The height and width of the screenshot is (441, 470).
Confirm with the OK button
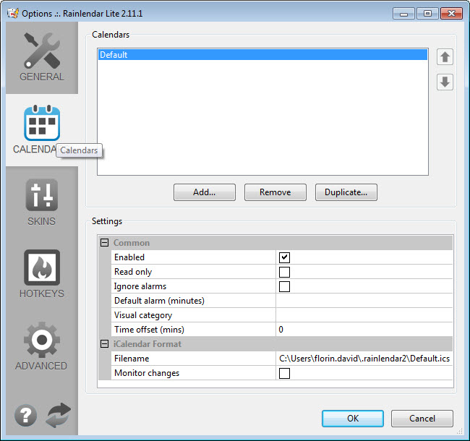(x=353, y=419)
